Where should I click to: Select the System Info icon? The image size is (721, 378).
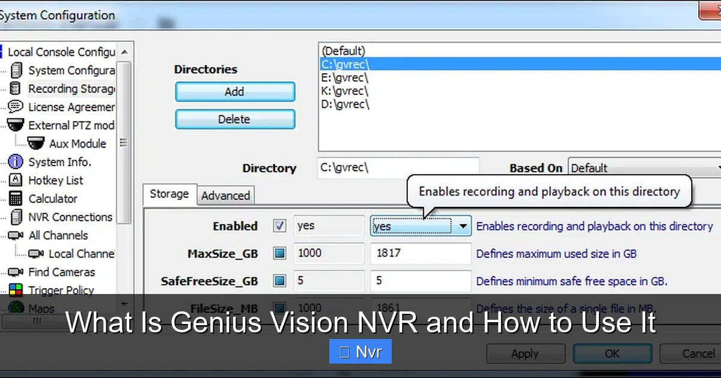(14, 161)
